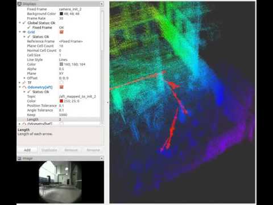Click the Global Status checkmark icon
The height and width of the screenshot is (205, 273).
pos(24,23)
